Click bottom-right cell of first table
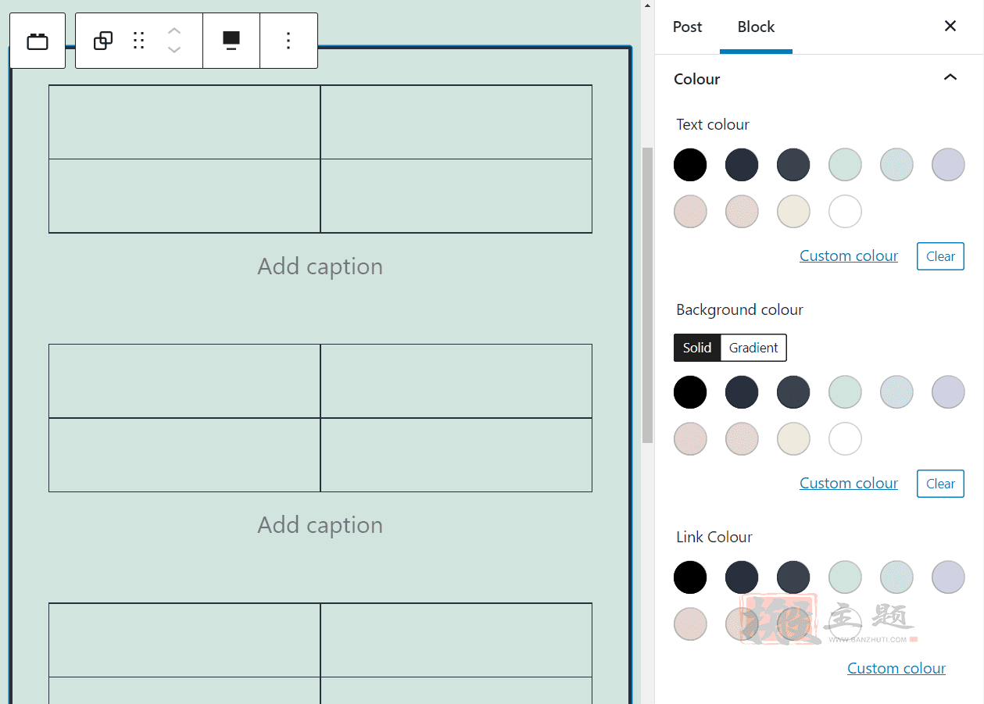This screenshot has height=704, width=984. pyautogui.click(x=456, y=196)
